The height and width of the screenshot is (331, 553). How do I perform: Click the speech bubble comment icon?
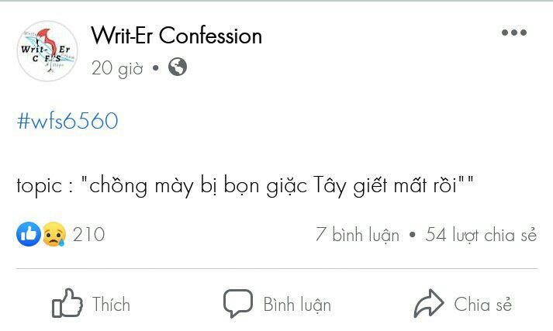click(x=237, y=303)
